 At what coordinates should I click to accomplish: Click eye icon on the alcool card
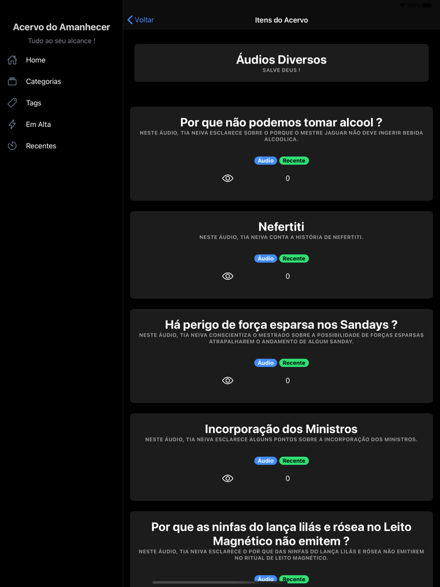point(228,178)
